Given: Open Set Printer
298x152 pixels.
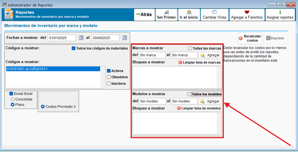Looking at the screenshot, I should click(x=166, y=15).
